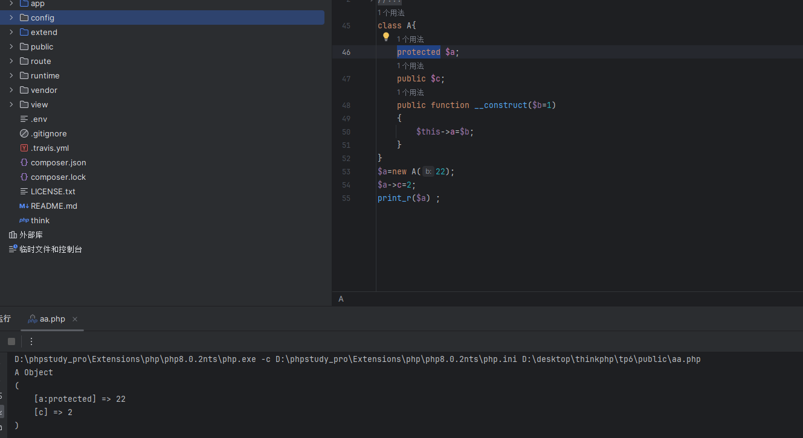Open the run panel more options menu
This screenshot has width=803, height=438.
[x=31, y=341]
